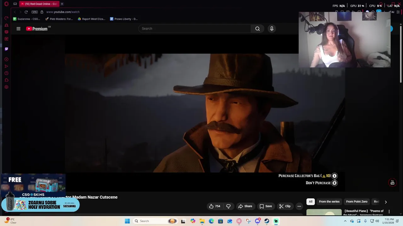Focus the www.youtube.com/watch address field
The image size is (403, 226).
(x=63, y=12)
